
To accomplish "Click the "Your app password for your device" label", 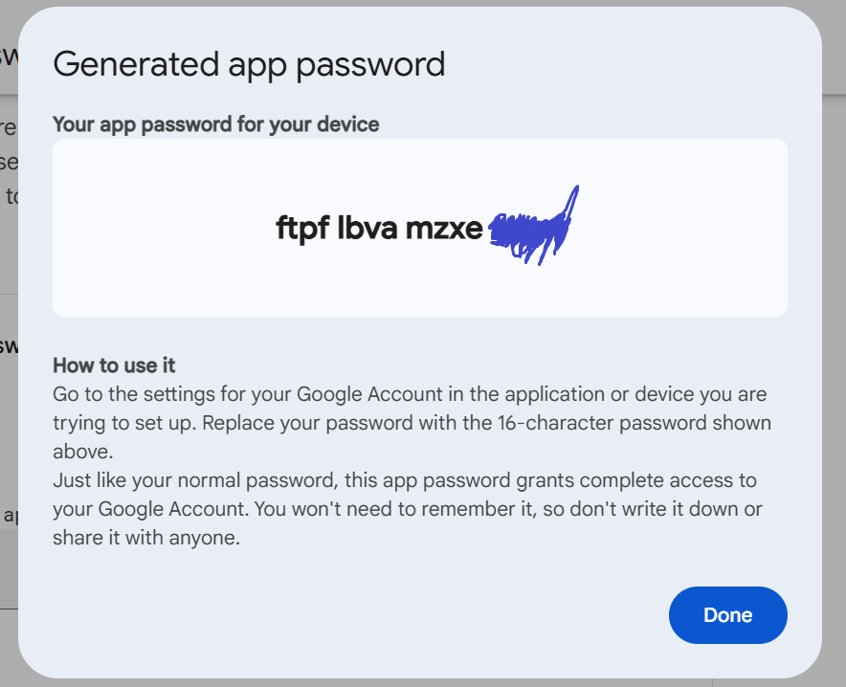I will point(216,124).
